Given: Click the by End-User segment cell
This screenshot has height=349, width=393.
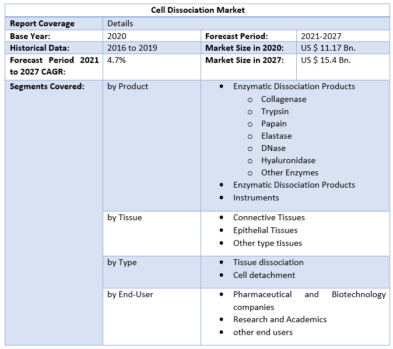Looking at the screenshot, I should [x=130, y=294].
